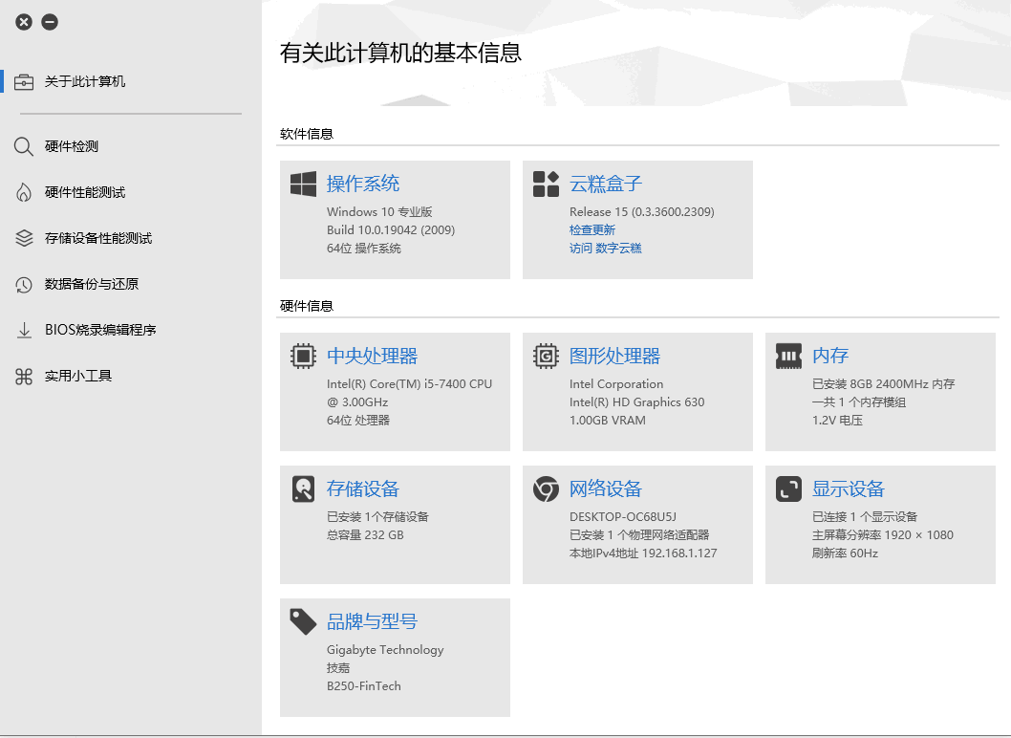Viewport: 1011px width, 738px height.
Task: Click the 云糕盒子 app logo icon
Action: tap(547, 184)
